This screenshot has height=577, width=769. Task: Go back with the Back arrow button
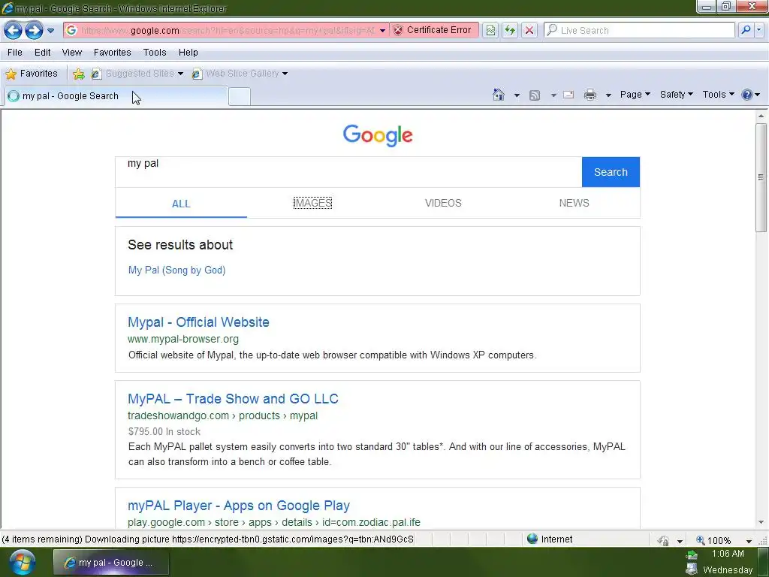tap(13, 30)
